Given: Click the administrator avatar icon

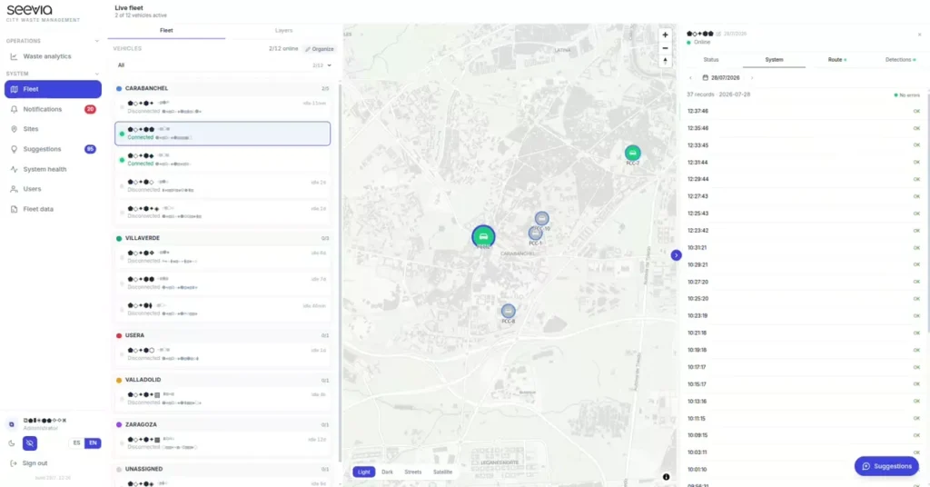Looking at the screenshot, I should 11,424.
